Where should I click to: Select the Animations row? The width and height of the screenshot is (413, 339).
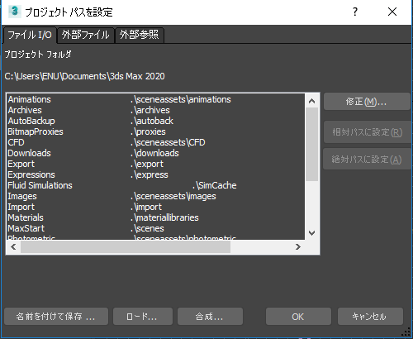tap(156, 99)
